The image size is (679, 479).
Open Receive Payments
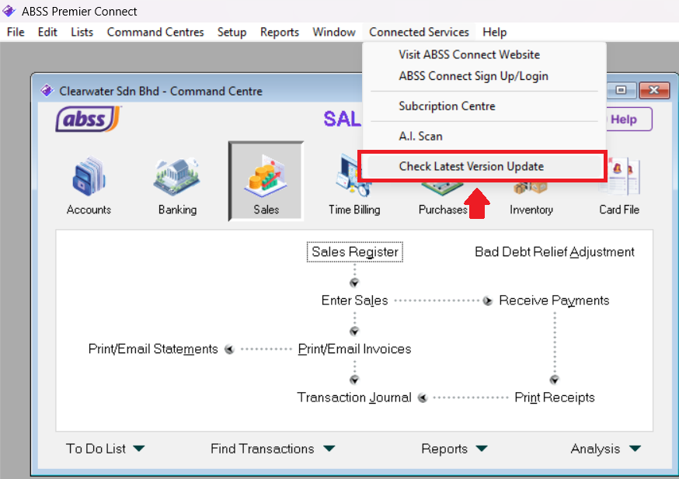[x=554, y=300]
